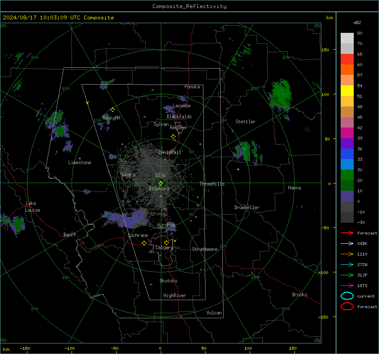379x354 pixels.
Task: Click the yellow radar-center diamond near Didsbury
Action: (x=160, y=184)
